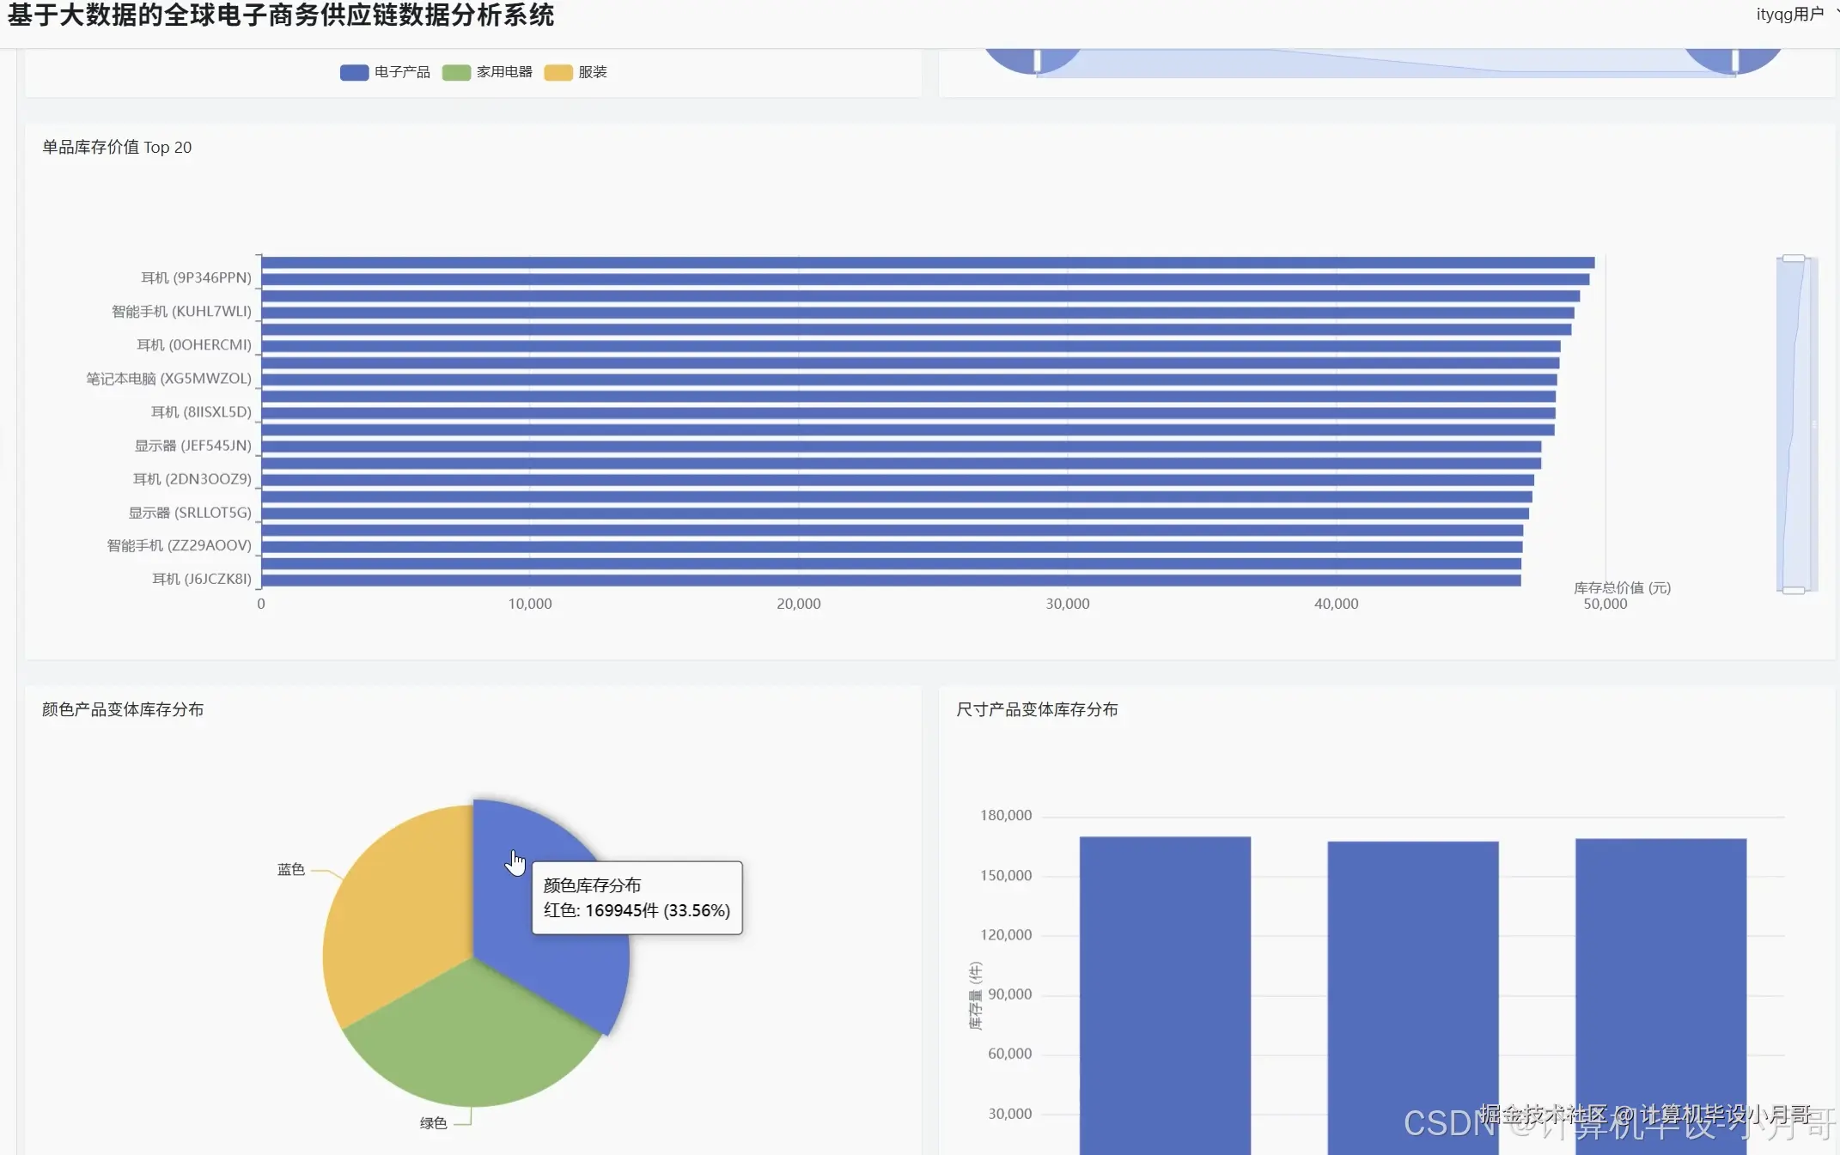Click top handle of vertical zoom slider
Screen dimensions: 1840x1155
[1794, 258]
